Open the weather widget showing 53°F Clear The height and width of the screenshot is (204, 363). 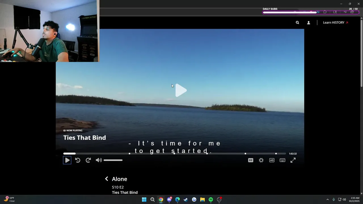(x=9, y=199)
